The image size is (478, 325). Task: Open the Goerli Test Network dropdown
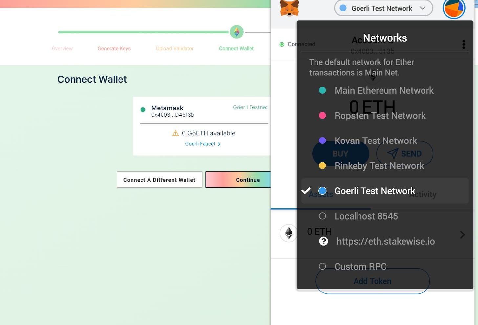383,8
